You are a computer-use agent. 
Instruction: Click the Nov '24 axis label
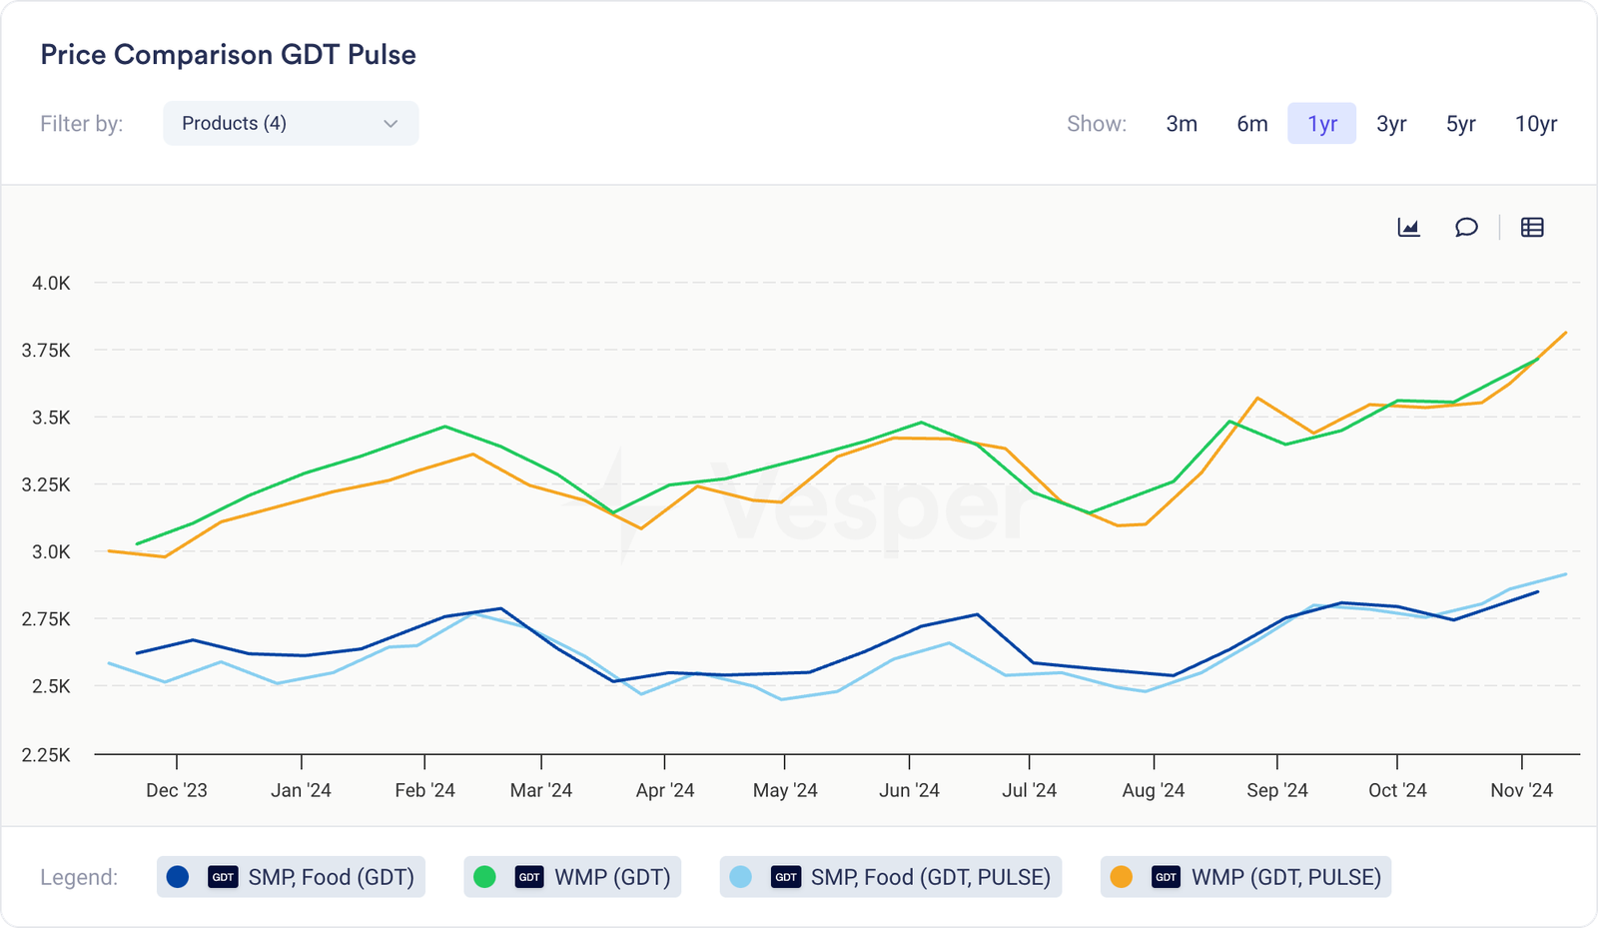1521,790
